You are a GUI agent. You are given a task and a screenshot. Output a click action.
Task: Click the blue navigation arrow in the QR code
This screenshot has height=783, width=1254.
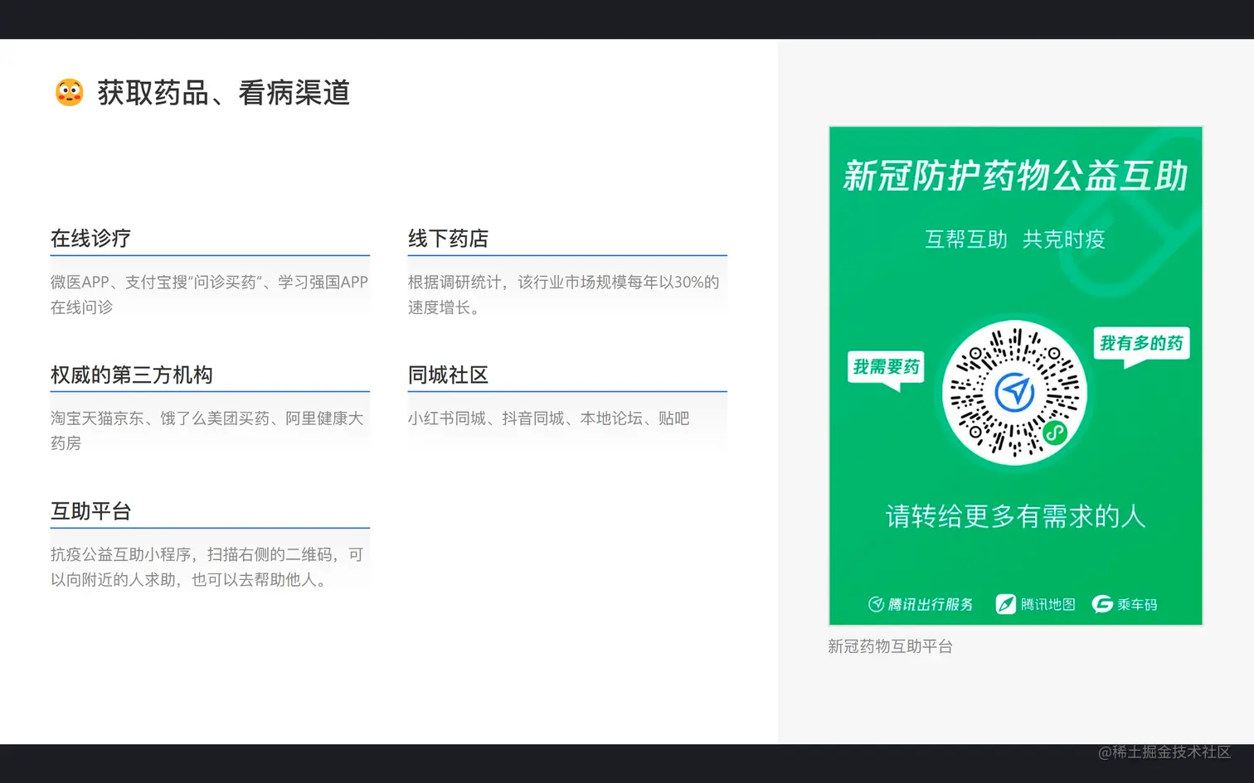1014,392
